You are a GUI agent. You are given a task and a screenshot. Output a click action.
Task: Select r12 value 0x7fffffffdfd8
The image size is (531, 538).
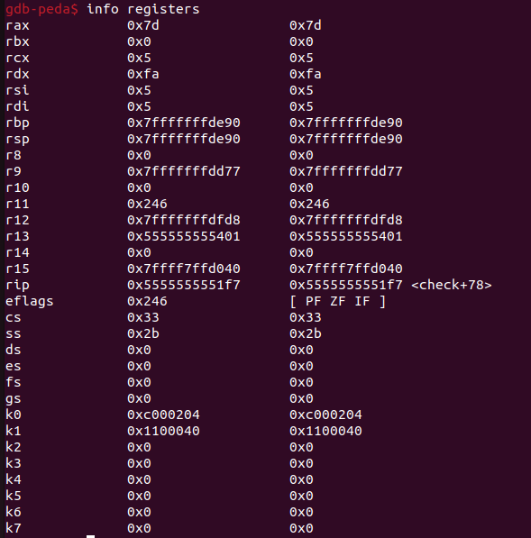coord(184,220)
